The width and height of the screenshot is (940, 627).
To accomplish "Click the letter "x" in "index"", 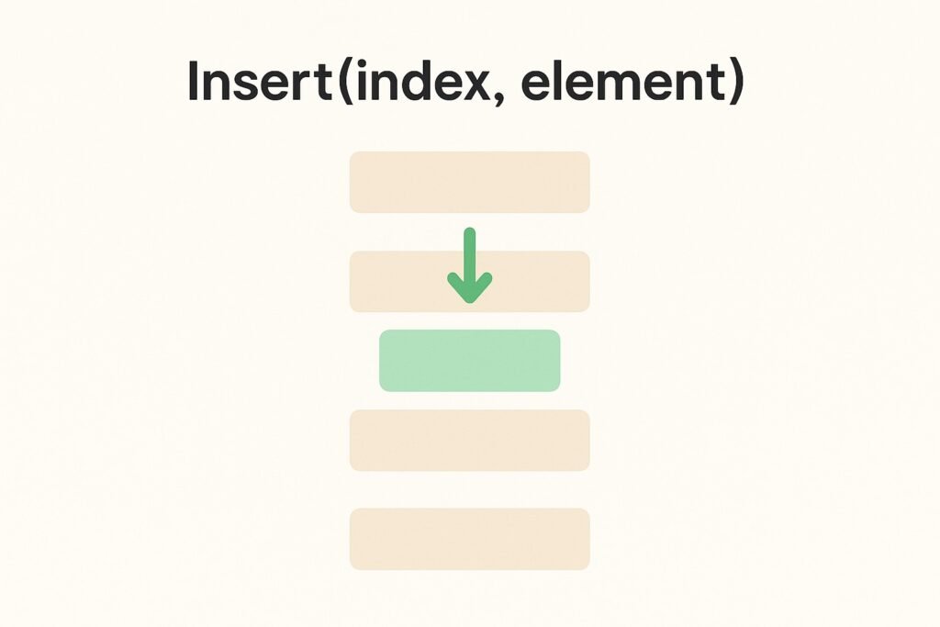I will pyautogui.click(x=475, y=85).
